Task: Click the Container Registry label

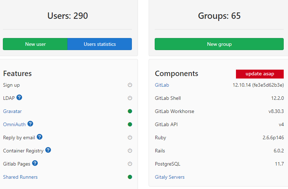Action: tap(23, 151)
